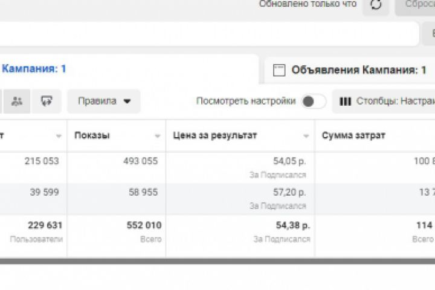Viewport: 435px width, 290px height.
Task: Click the columns bars icon
Action: (x=346, y=101)
